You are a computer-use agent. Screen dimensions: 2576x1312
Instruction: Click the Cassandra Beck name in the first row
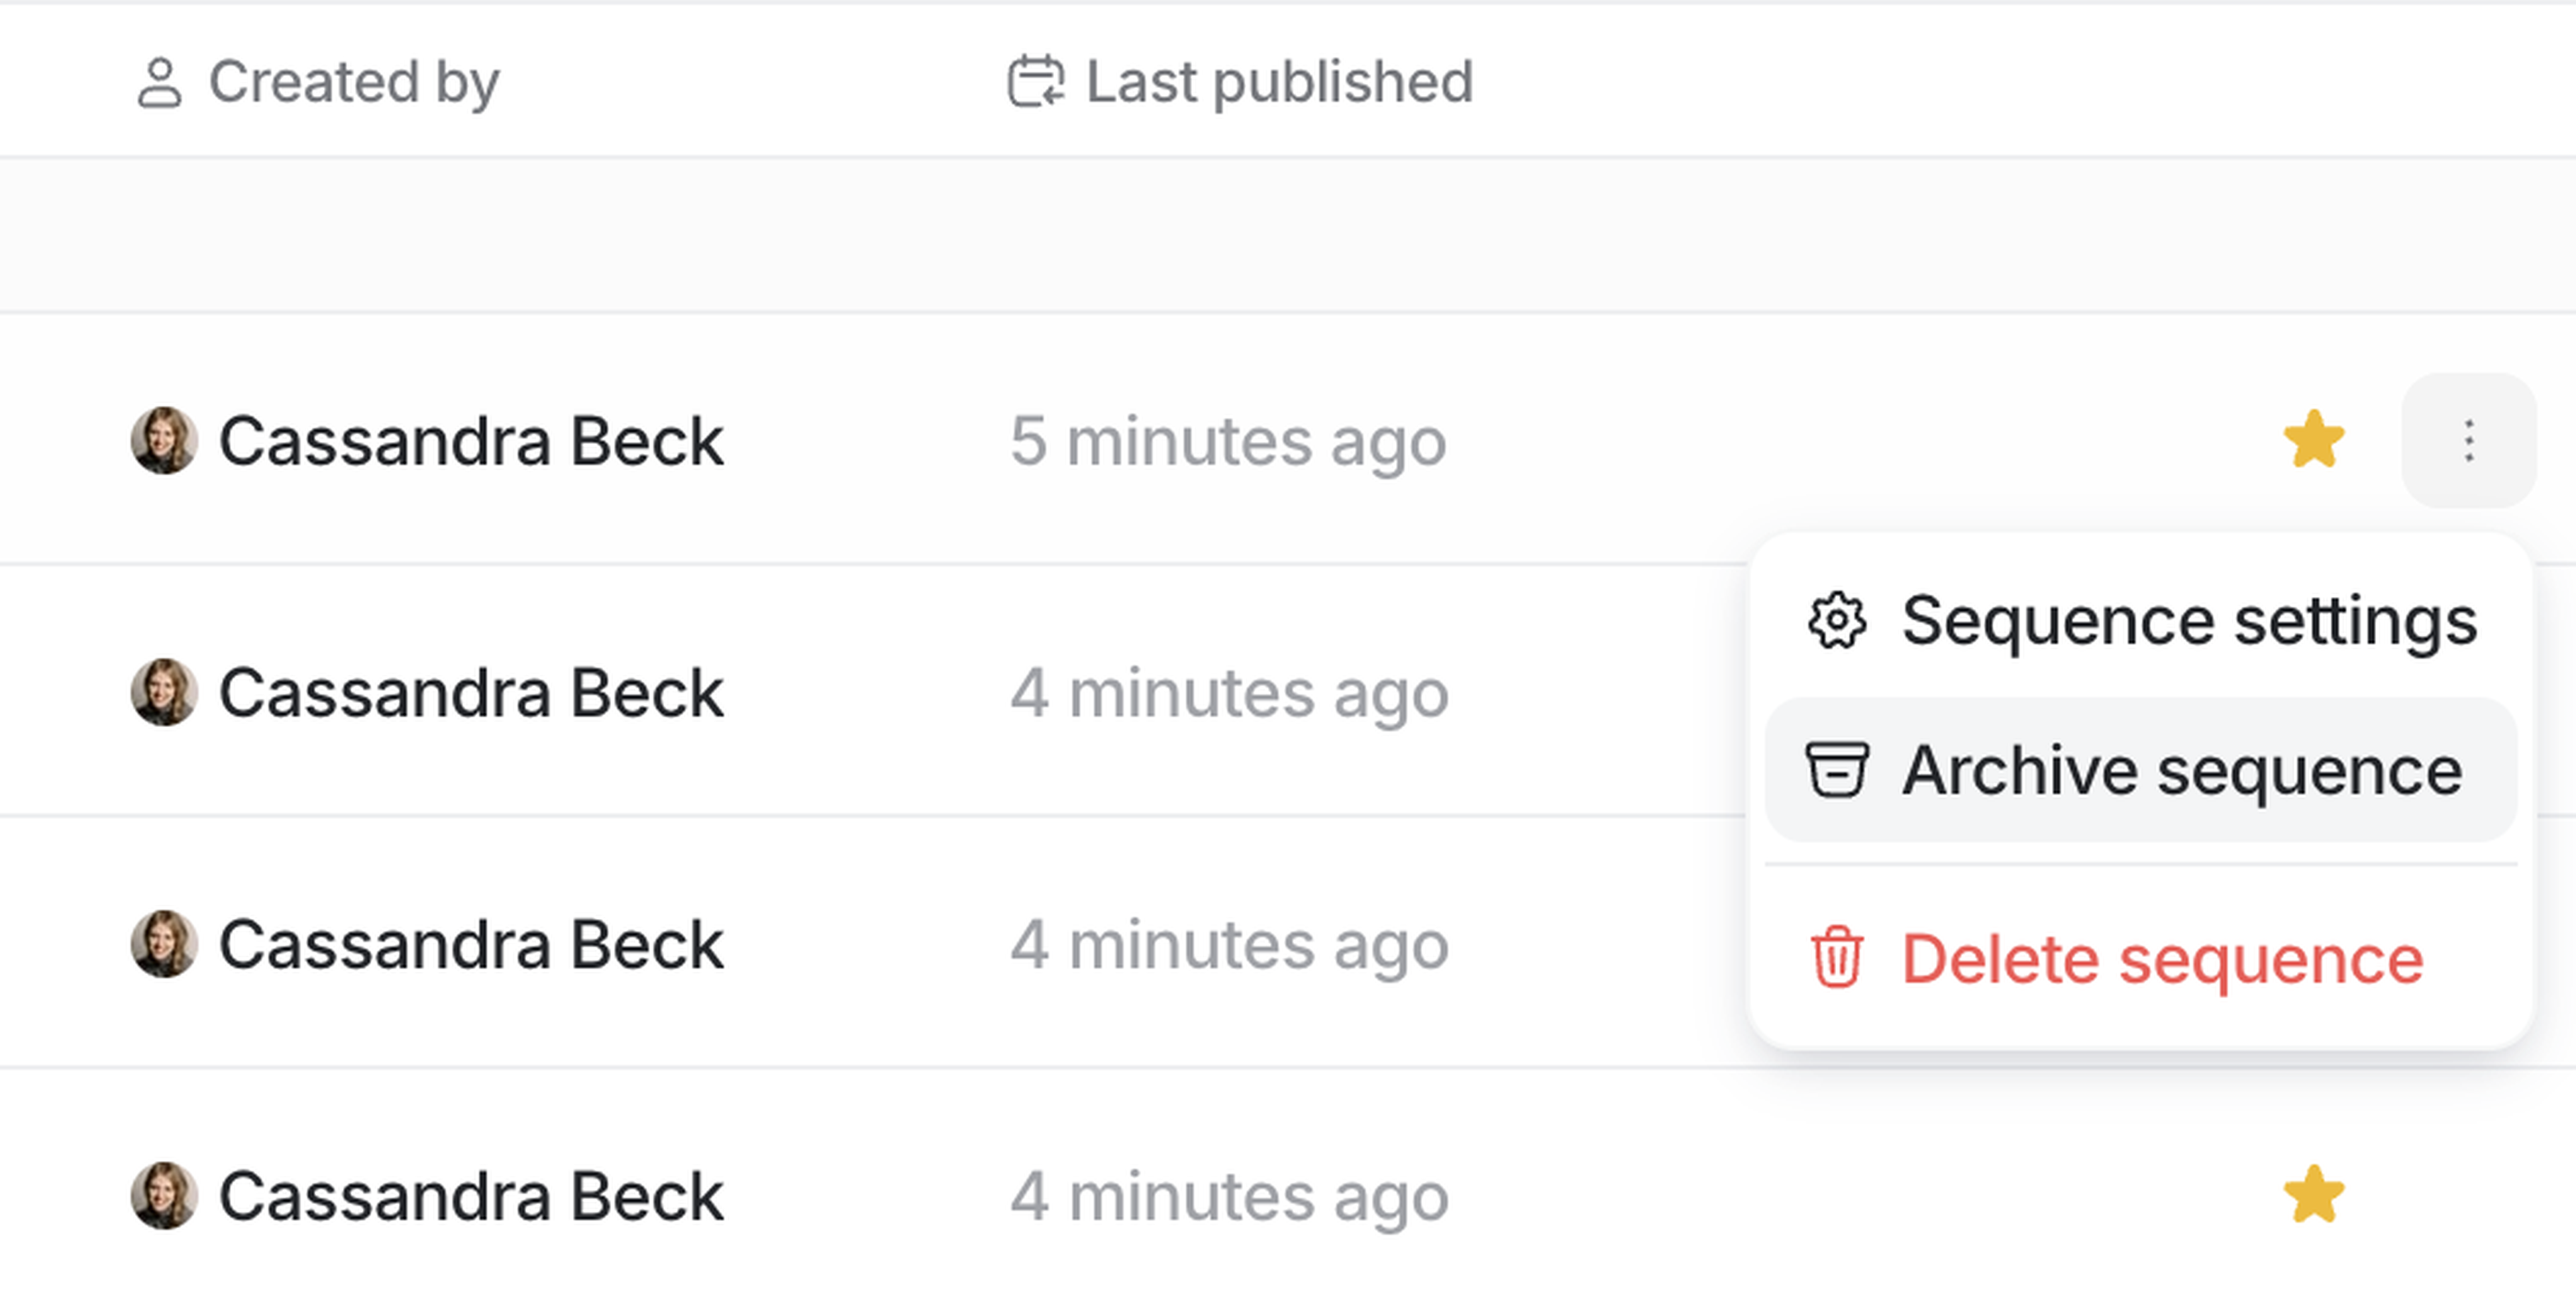click(x=470, y=441)
